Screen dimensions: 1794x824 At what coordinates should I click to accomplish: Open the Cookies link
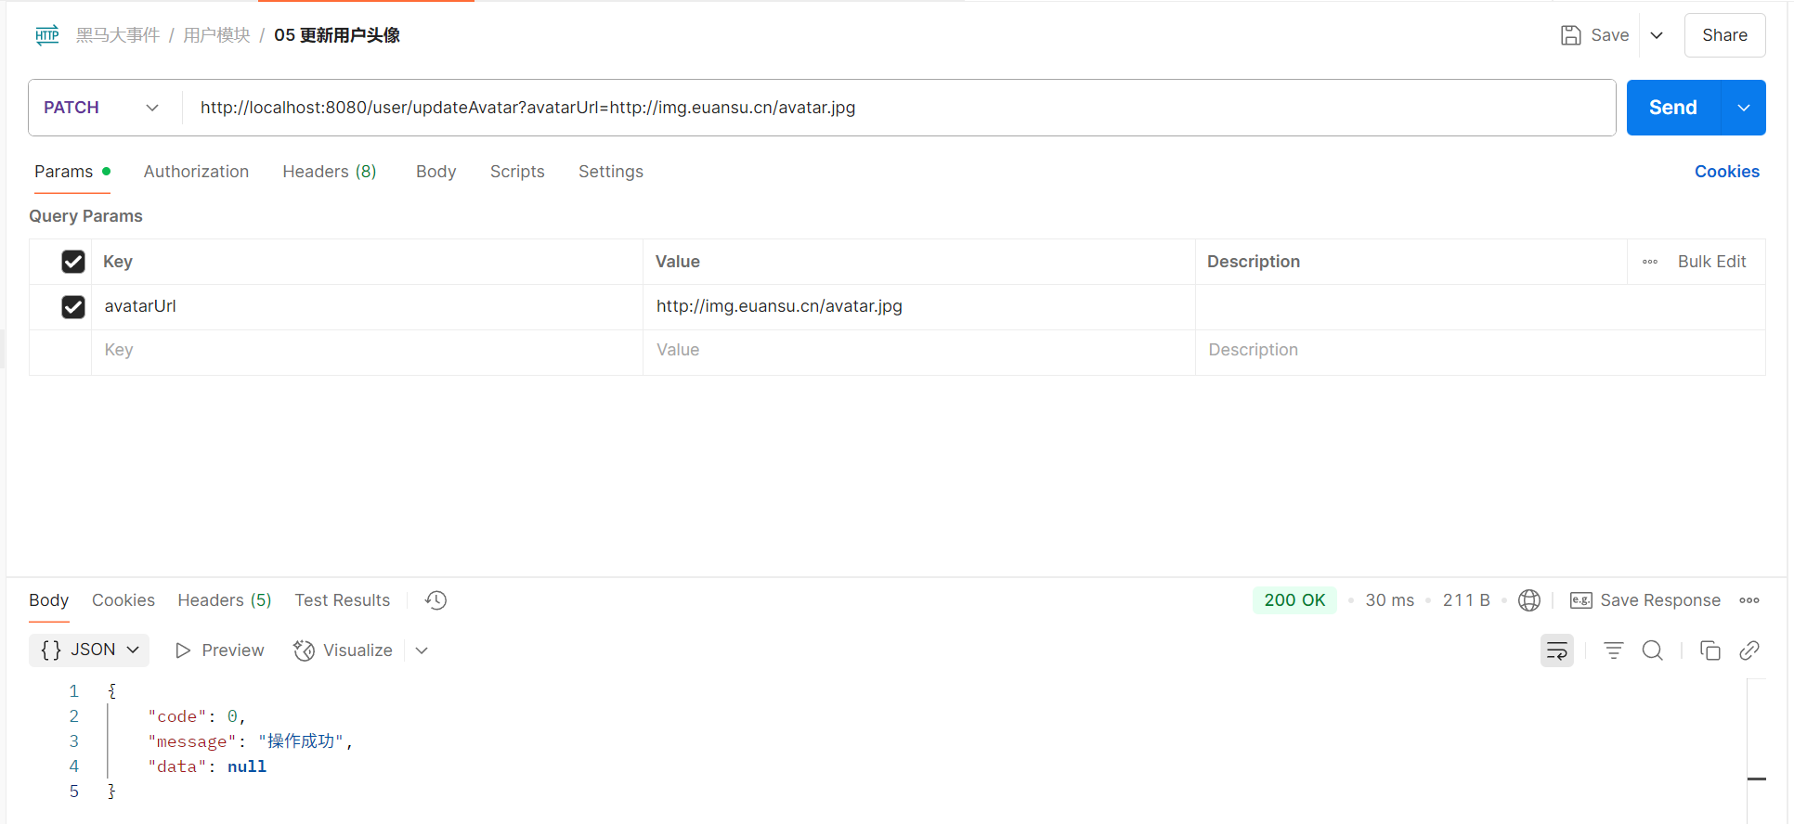tap(1726, 172)
